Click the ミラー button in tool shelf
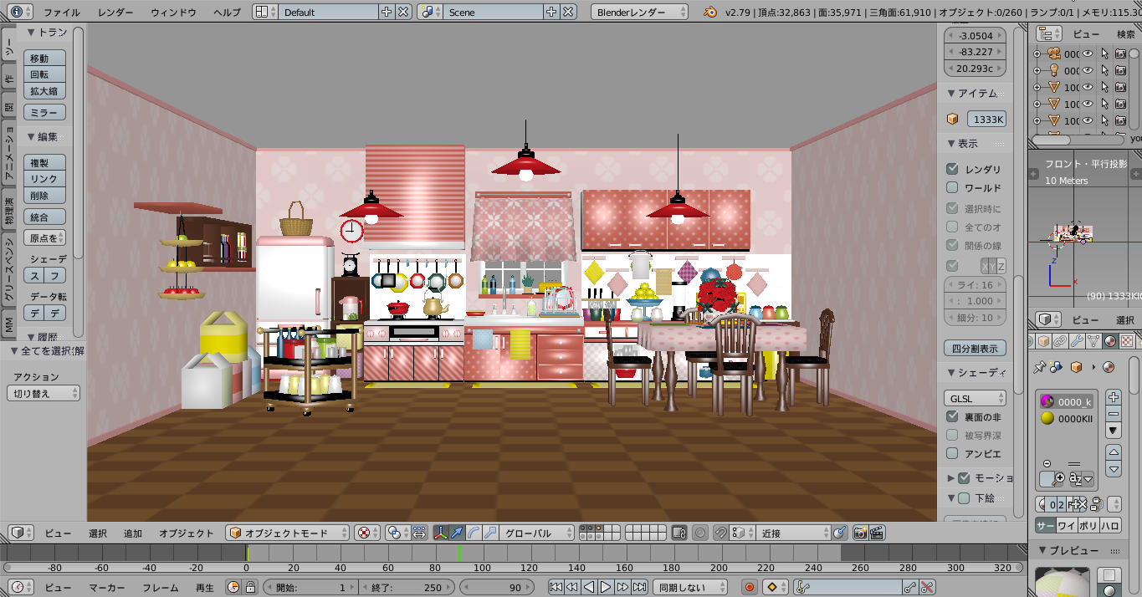Image resolution: width=1142 pixels, height=597 pixels. [x=44, y=113]
